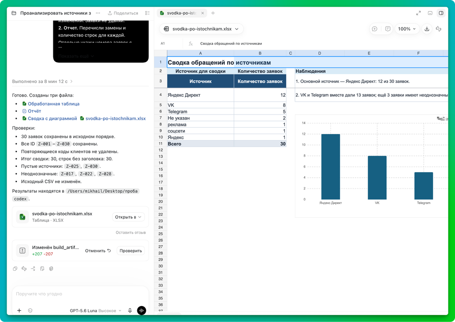Show comments with the speech bubble icon
Screen dimensions: 455x322
pyautogui.click(x=387, y=29)
